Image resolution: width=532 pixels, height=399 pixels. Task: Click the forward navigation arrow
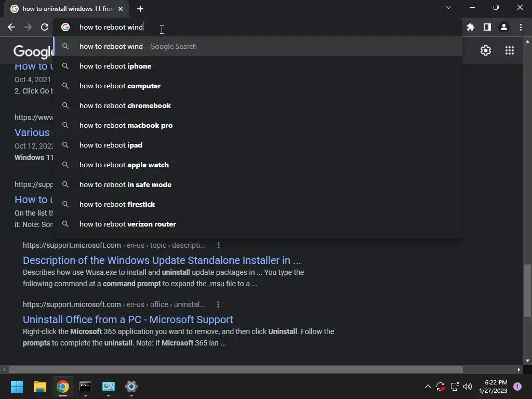28,27
